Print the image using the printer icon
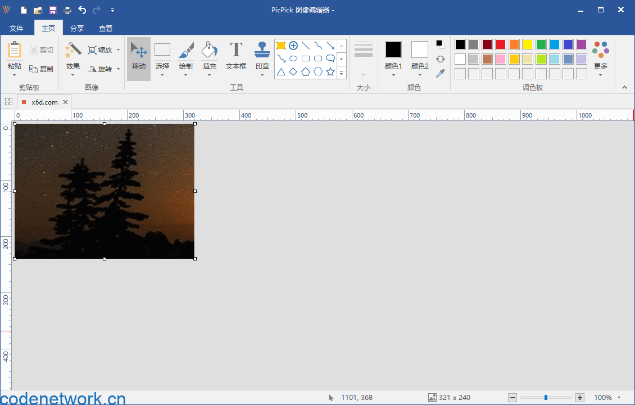The width and height of the screenshot is (635, 405). [67, 10]
